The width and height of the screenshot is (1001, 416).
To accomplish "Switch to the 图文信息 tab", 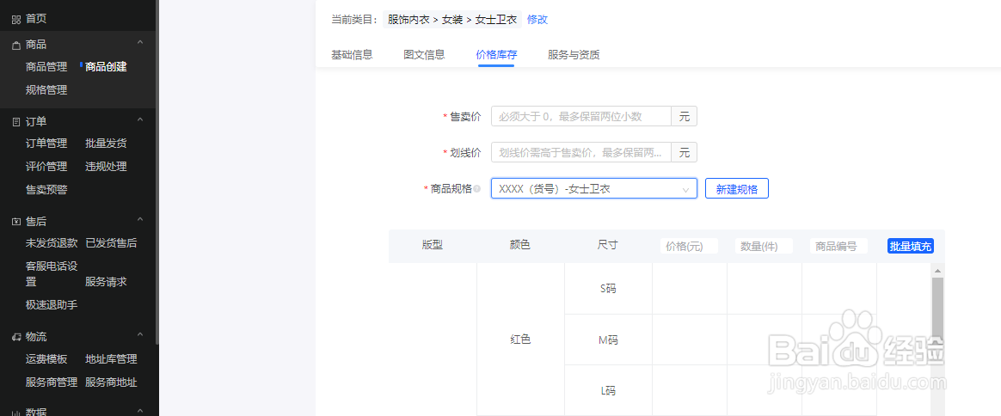I will (425, 55).
